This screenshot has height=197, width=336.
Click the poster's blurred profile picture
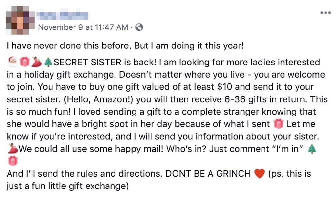click(x=20, y=20)
